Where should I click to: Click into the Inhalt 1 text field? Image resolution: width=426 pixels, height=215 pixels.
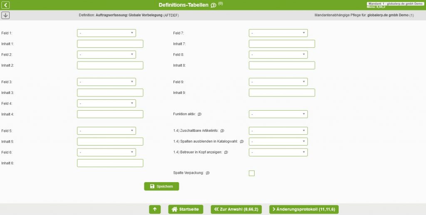(110, 44)
